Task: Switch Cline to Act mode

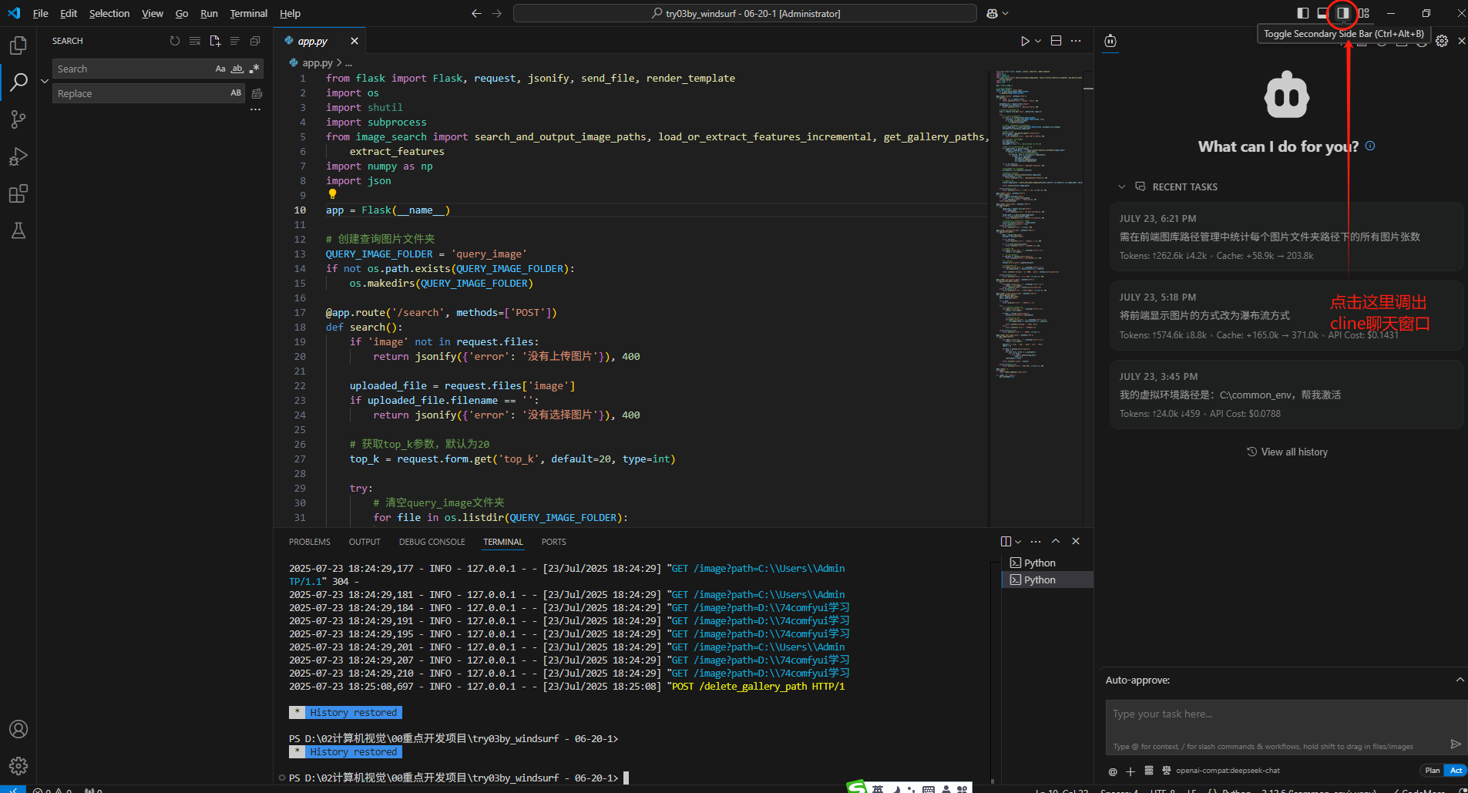Action: [1456, 771]
